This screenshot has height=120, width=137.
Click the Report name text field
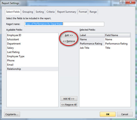pos(64,24)
